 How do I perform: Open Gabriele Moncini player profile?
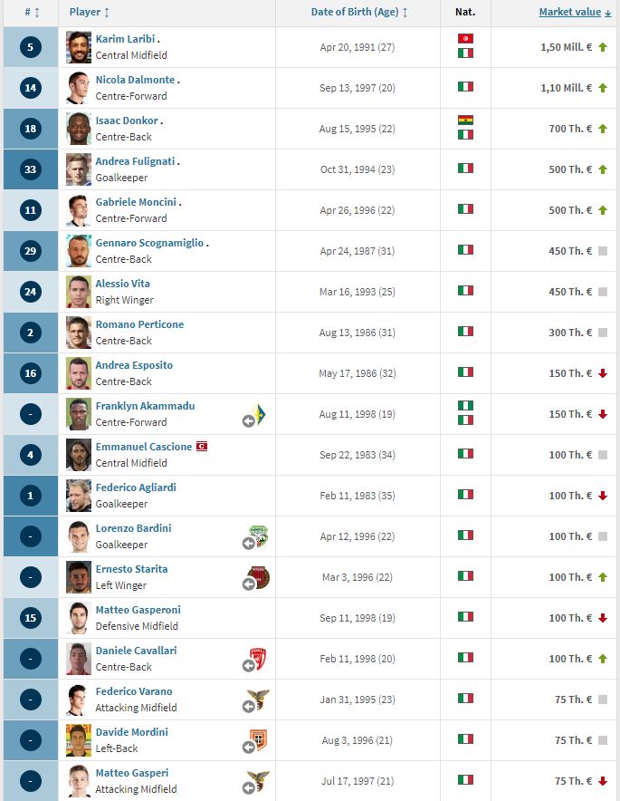(x=136, y=202)
